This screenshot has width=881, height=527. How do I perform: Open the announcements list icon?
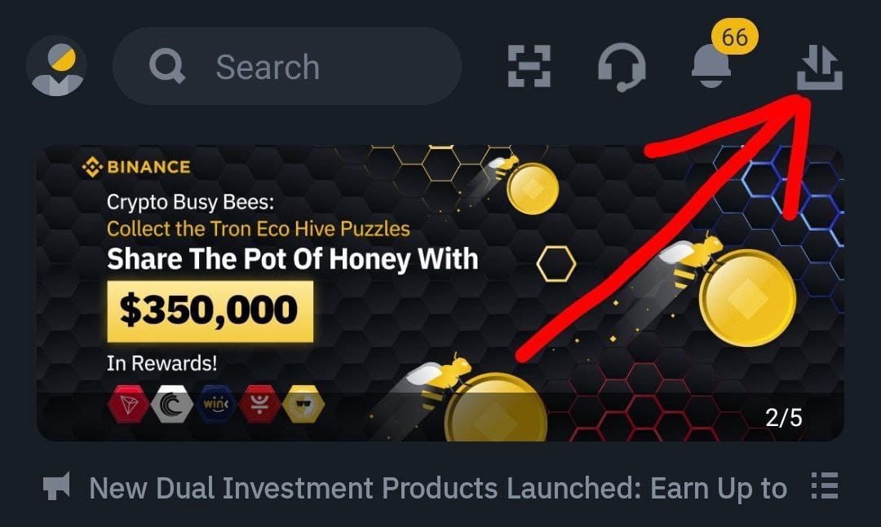[825, 486]
